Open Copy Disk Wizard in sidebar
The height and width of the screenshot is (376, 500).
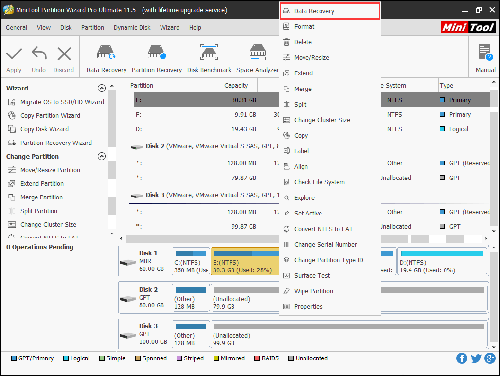tap(38, 129)
